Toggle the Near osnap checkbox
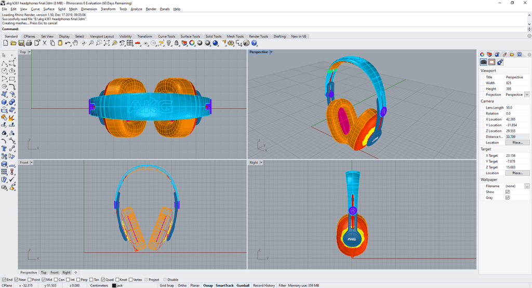The width and height of the screenshot is (532, 288). click(x=16, y=280)
